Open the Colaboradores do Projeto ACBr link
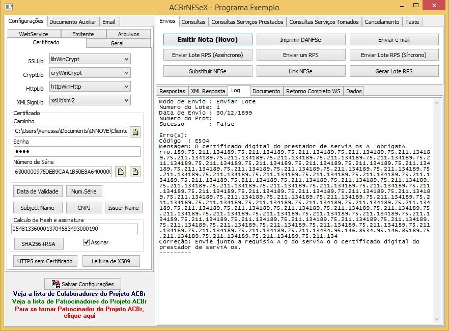The width and height of the screenshot is (449, 331). (79, 294)
